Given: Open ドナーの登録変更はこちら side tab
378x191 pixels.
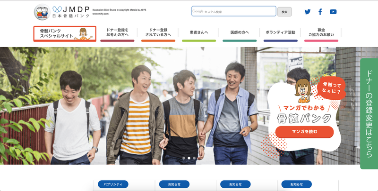Looking at the screenshot, I should pyautogui.click(x=369, y=113).
